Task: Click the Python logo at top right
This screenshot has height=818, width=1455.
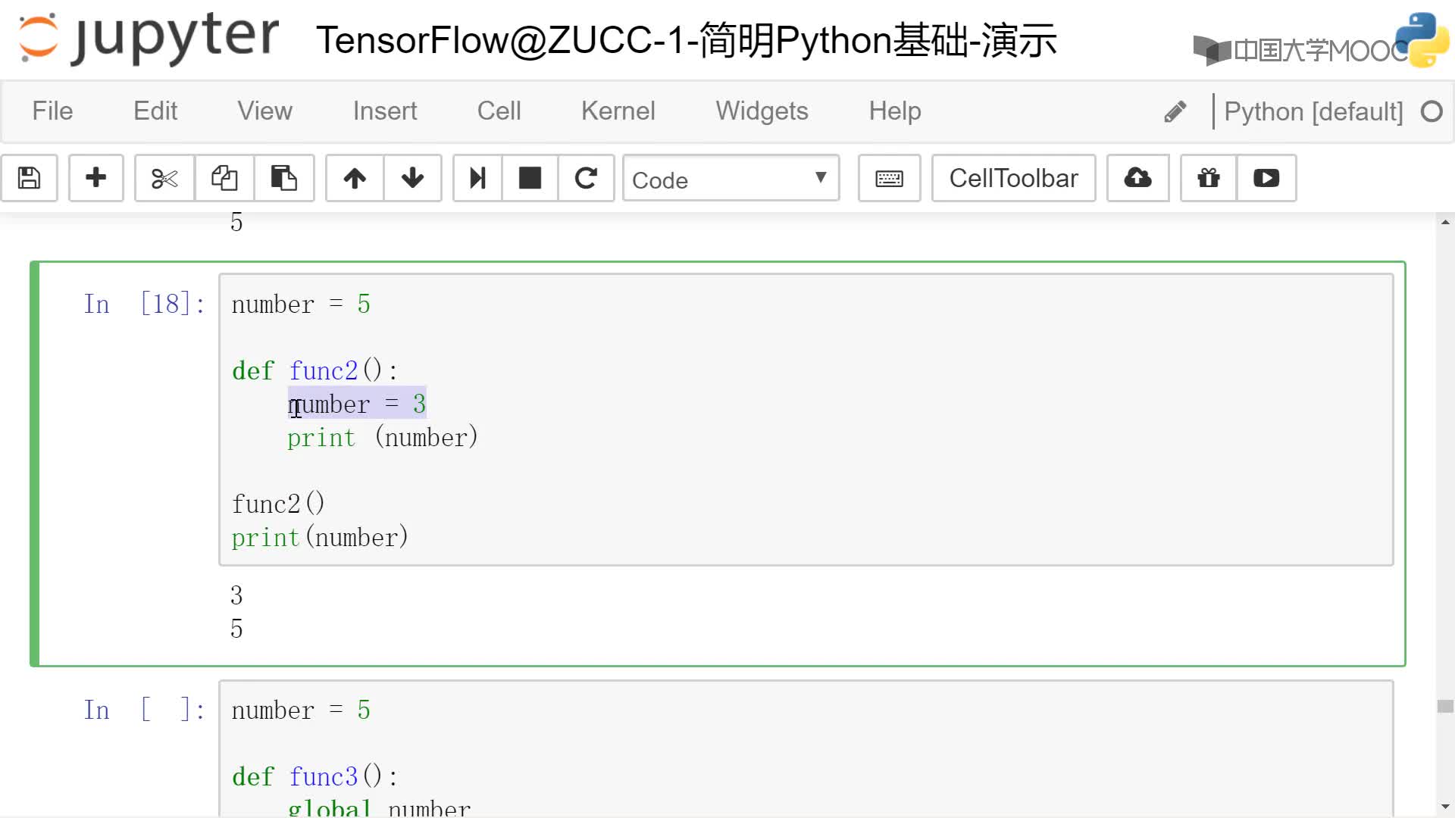Action: [1422, 39]
